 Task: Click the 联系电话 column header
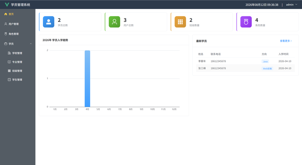coord(216,54)
